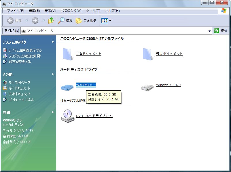
Task: Open the お気に入り(A) menu
Action: (x=71, y=11)
